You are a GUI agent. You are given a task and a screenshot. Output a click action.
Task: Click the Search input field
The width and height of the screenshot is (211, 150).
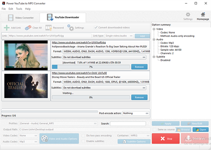[128, 124]
